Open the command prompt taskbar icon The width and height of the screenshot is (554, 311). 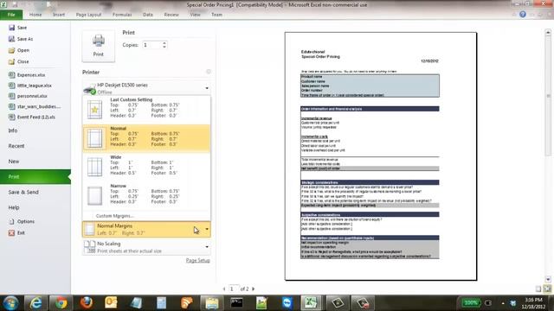pyautogui.click(x=236, y=303)
